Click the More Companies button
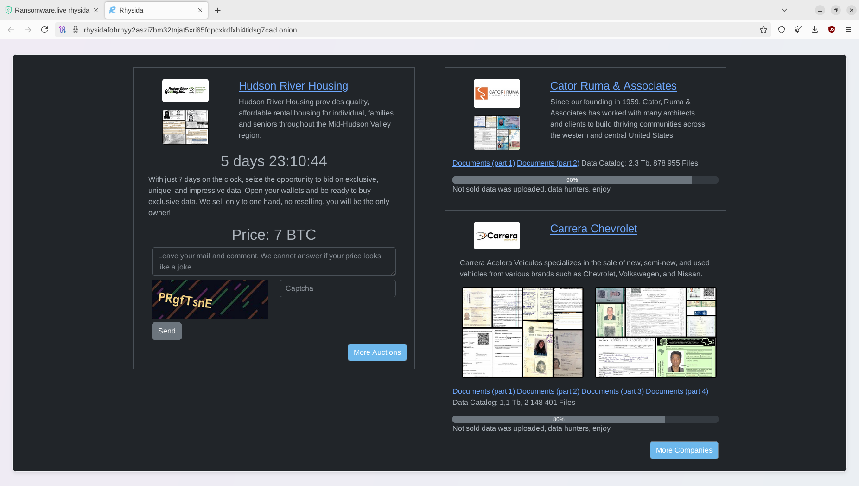The image size is (859, 486). 684,450
